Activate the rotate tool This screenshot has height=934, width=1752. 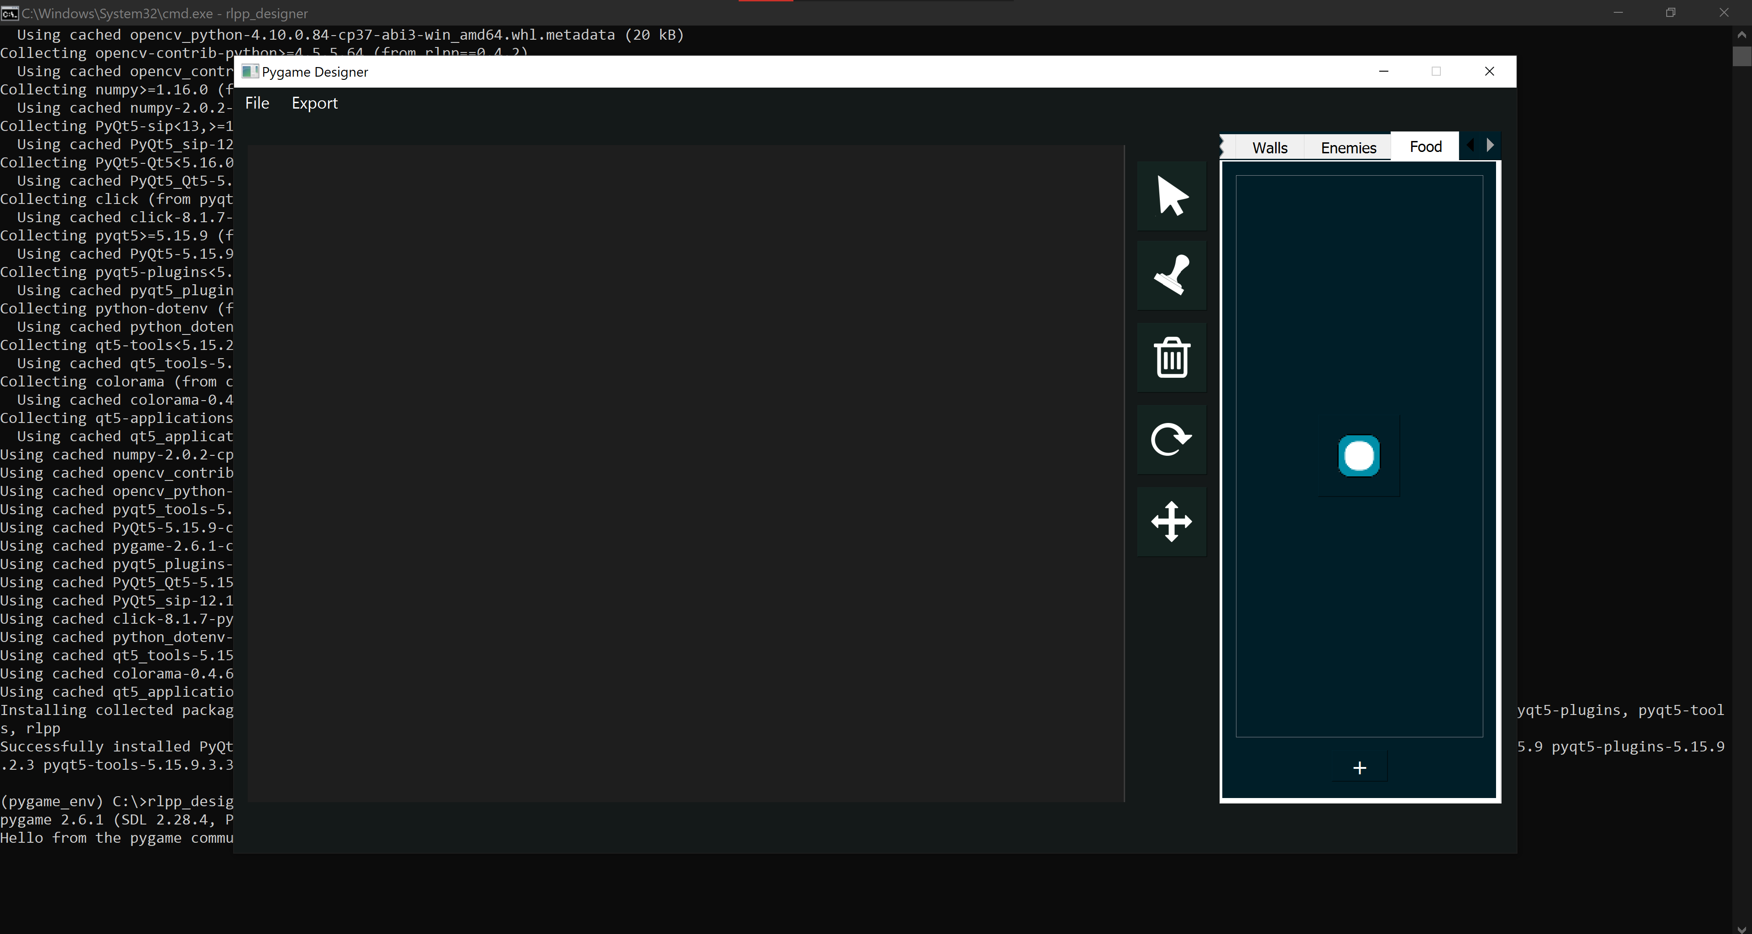[1171, 439]
